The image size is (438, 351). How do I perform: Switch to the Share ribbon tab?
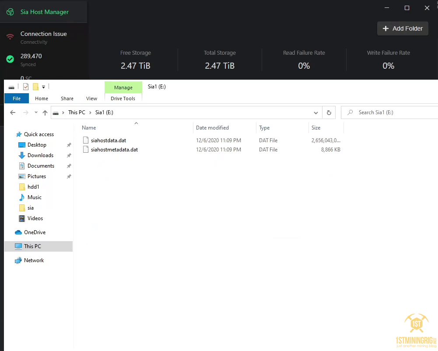67,98
